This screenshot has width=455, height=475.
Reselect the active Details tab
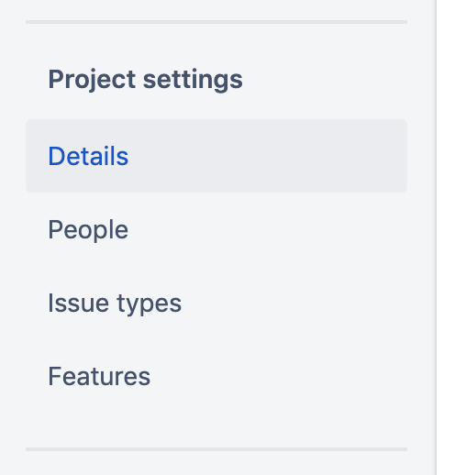point(216,156)
